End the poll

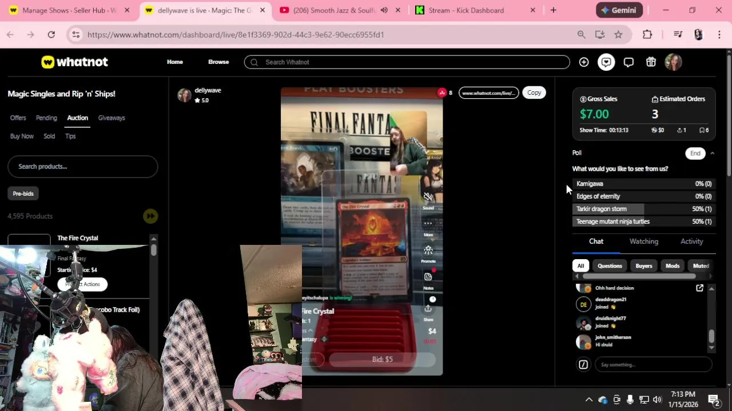click(695, 153)
